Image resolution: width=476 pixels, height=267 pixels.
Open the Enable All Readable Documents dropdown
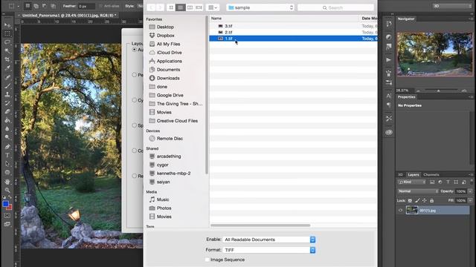pyautogui.click(x=269, y=240)
